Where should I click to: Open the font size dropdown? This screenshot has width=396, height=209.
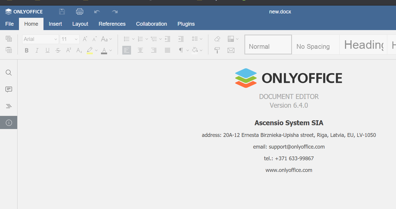[x=75, y=39]
